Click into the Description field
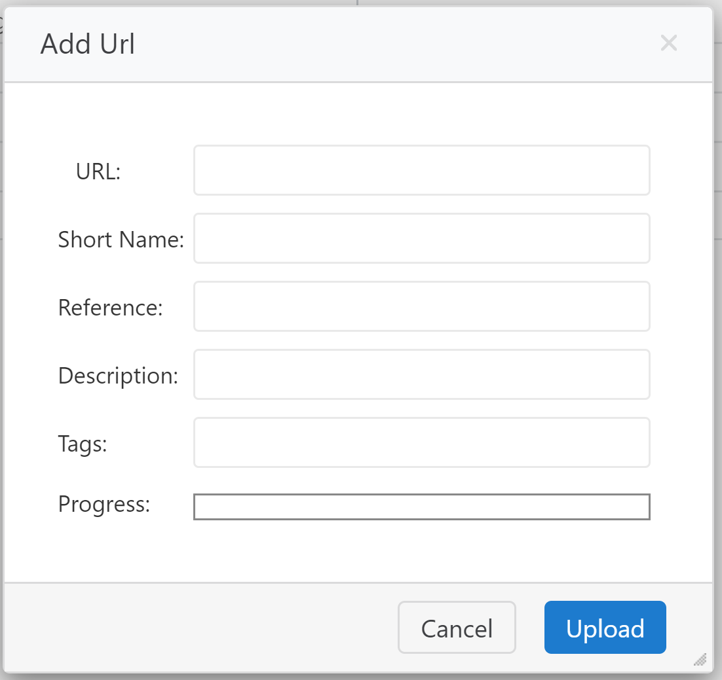Viewport: 722px width, 680px height. pos(422,374)
